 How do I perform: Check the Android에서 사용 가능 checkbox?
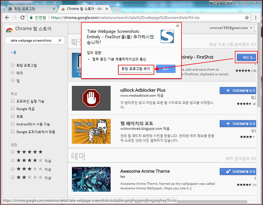click(12, 124)
